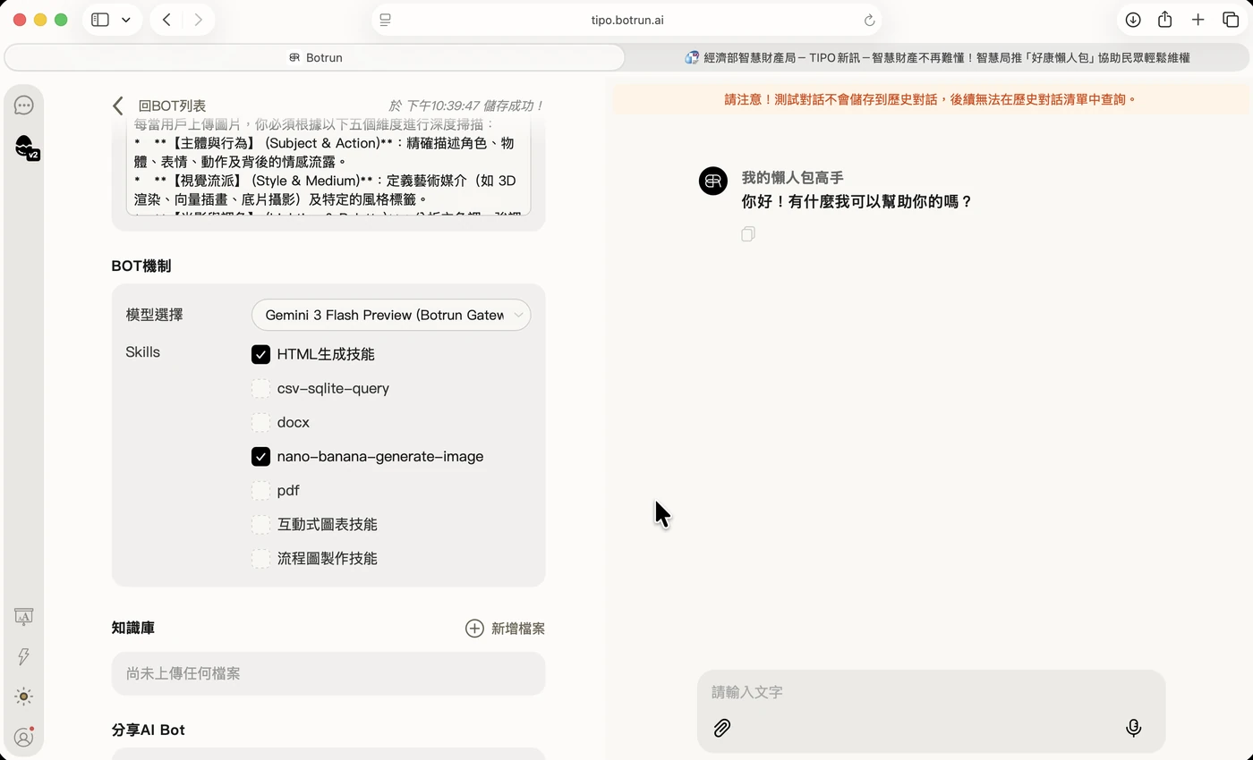Image resolution: width=1253 pixels, height=760 pixels.
Task: Uncheck HTML生成技能 skill
Action: (260, 355)
